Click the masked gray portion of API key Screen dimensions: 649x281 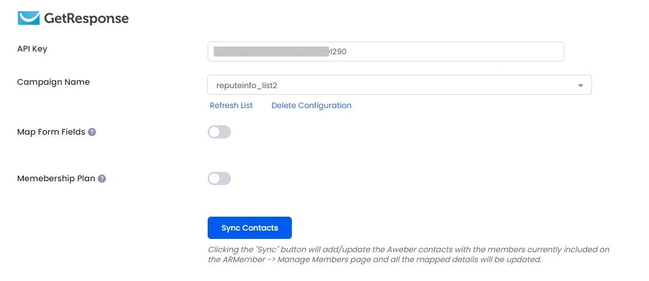(271, 52)
